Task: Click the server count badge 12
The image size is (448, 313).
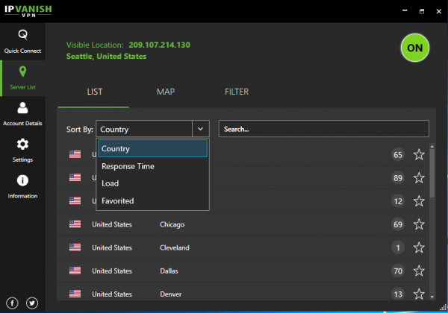Action: 398,201
